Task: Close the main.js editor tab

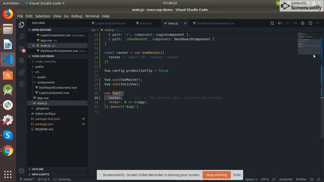Action: click(x=185, y=23)
